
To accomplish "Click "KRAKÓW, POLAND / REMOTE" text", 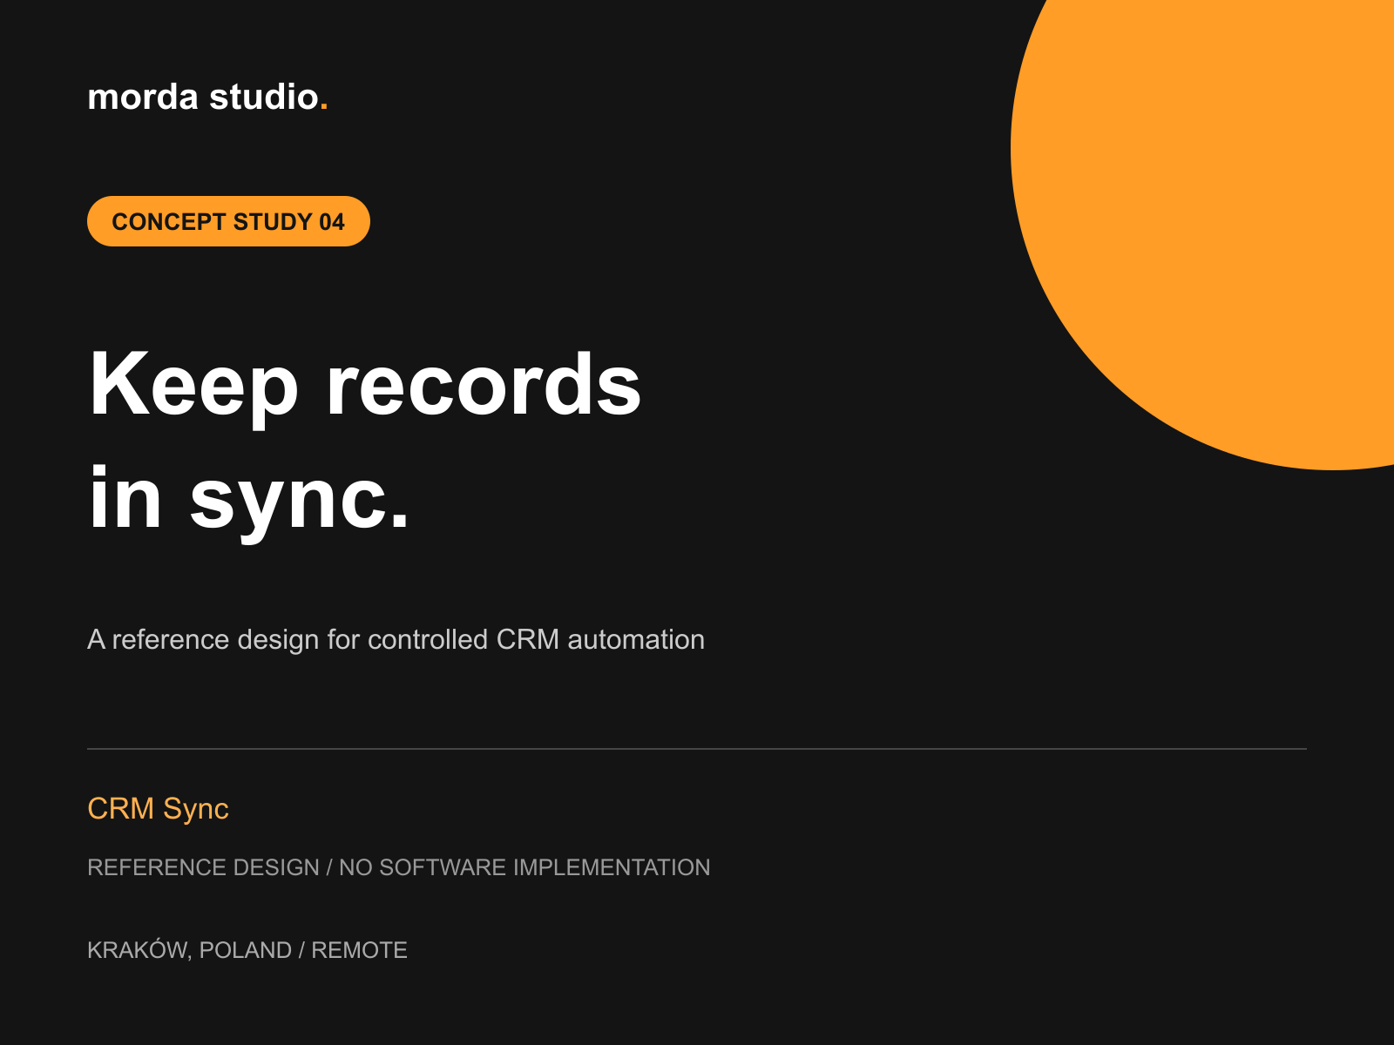I will click(247, 949).
